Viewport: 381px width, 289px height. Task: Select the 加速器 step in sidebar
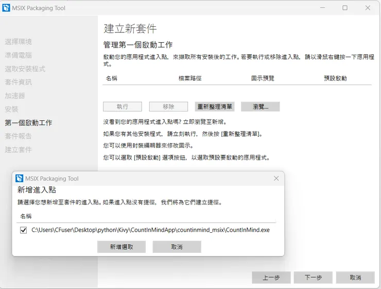(x=15, y=95)
